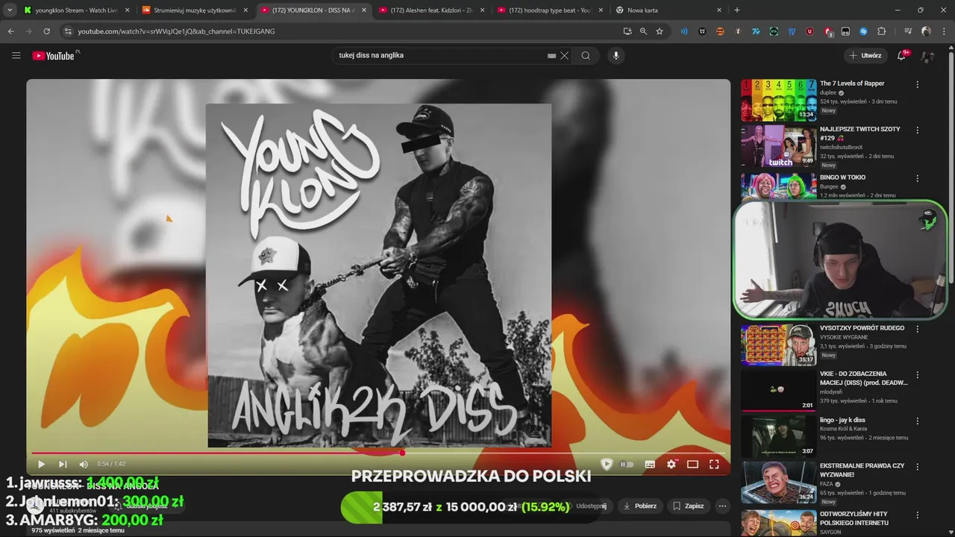955x537 pixels.
Task: Close the YOUNGKLON - DISS NA tab
Action: [364, 10]
